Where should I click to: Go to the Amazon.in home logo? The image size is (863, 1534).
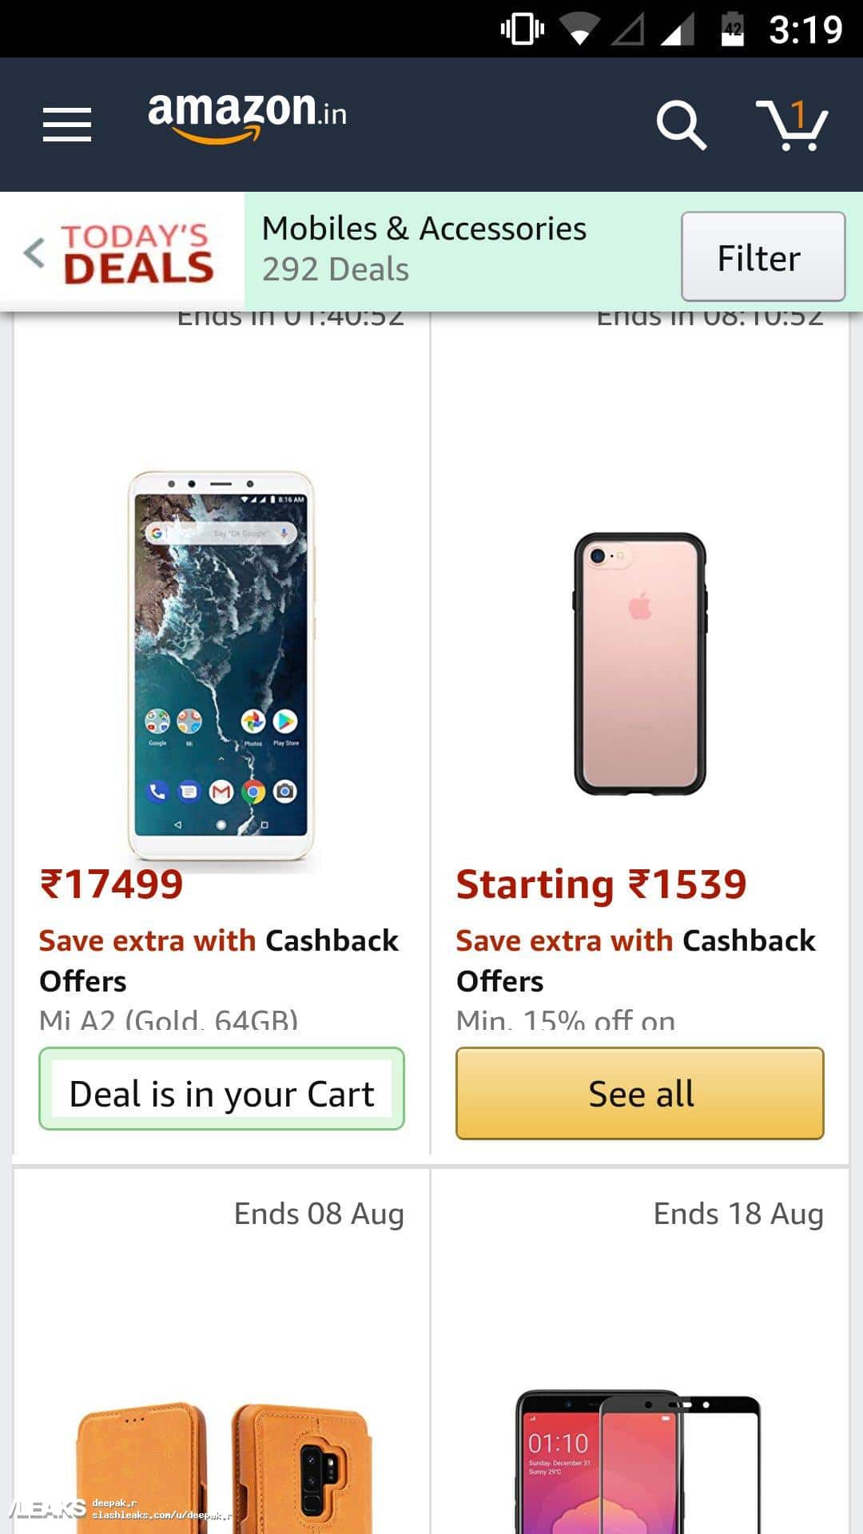click(247, 115)
